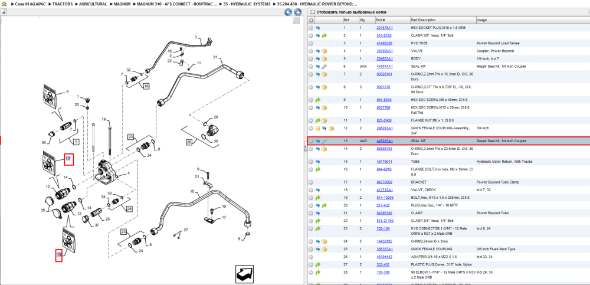This screenshot has width=590, height=285.
Task: Go to previous diagram with left arrow
Action: (x=288, y=12)
